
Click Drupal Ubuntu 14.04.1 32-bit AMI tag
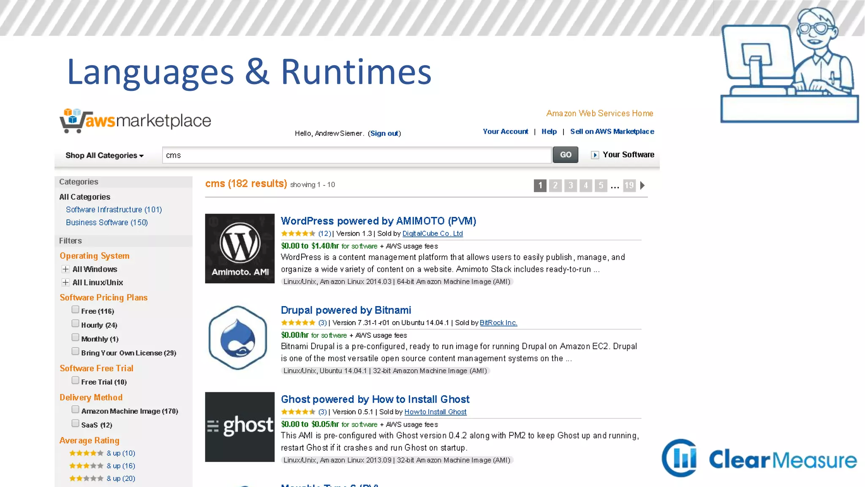[385, 371]
